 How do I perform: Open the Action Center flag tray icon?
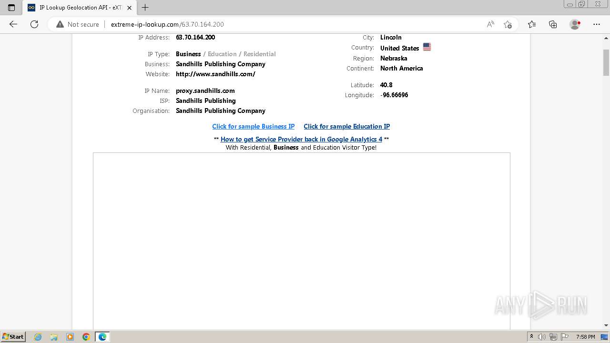[x=565, y=337]
